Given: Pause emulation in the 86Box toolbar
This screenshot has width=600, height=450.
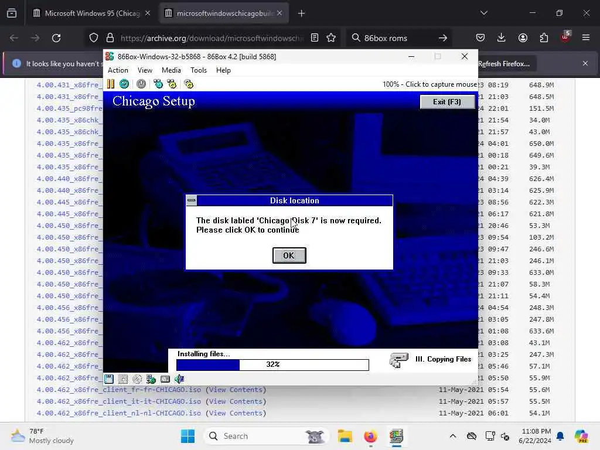Looking at the screenshot, I should point(111,84).
